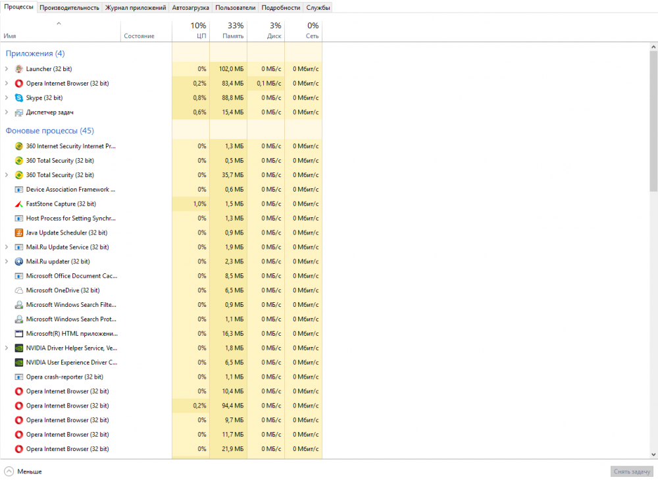Expand the Диспетчер задач entry
Screen dimensions: 658x484
click(x=7, y=112)
